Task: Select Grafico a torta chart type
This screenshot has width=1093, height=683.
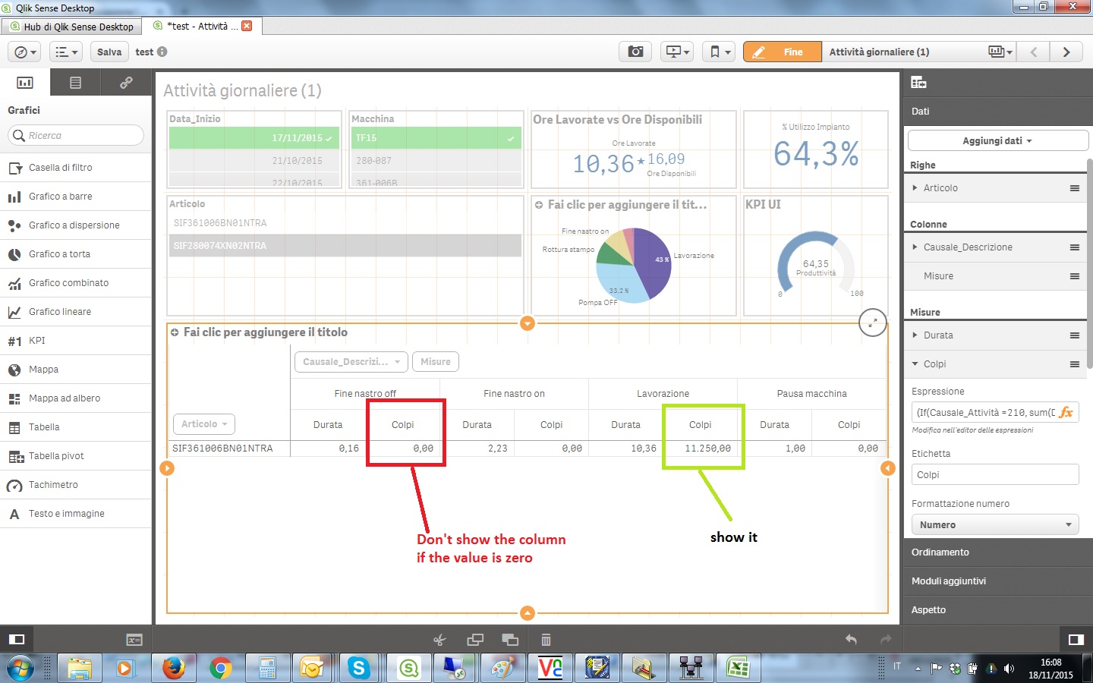Action: [x=76, y=254]
